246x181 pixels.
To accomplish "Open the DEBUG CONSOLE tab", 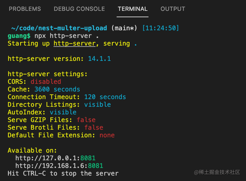I will pos(79,9).
